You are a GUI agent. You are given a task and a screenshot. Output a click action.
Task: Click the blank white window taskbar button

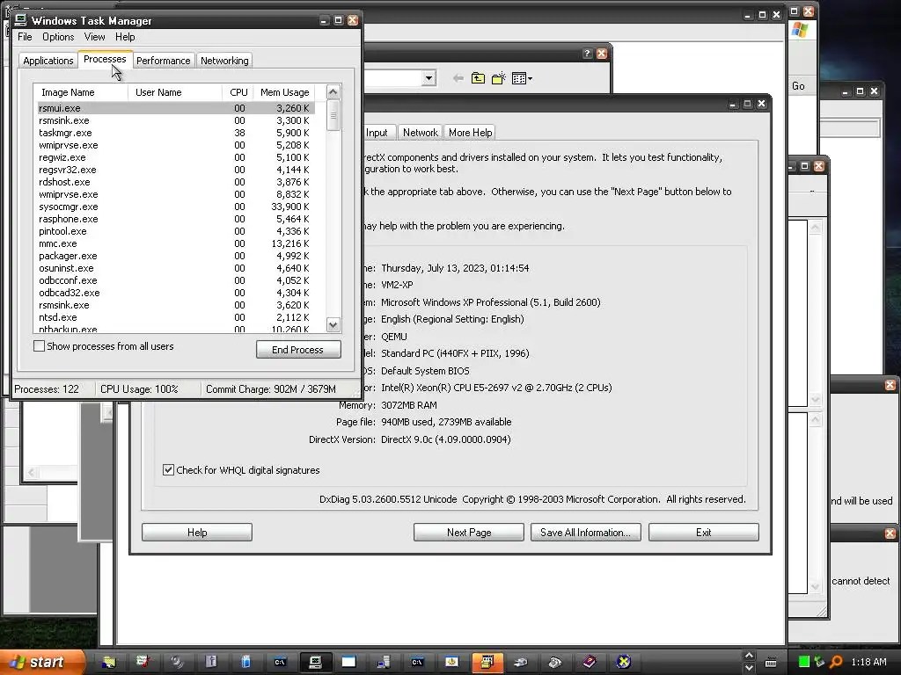[348, 662]
